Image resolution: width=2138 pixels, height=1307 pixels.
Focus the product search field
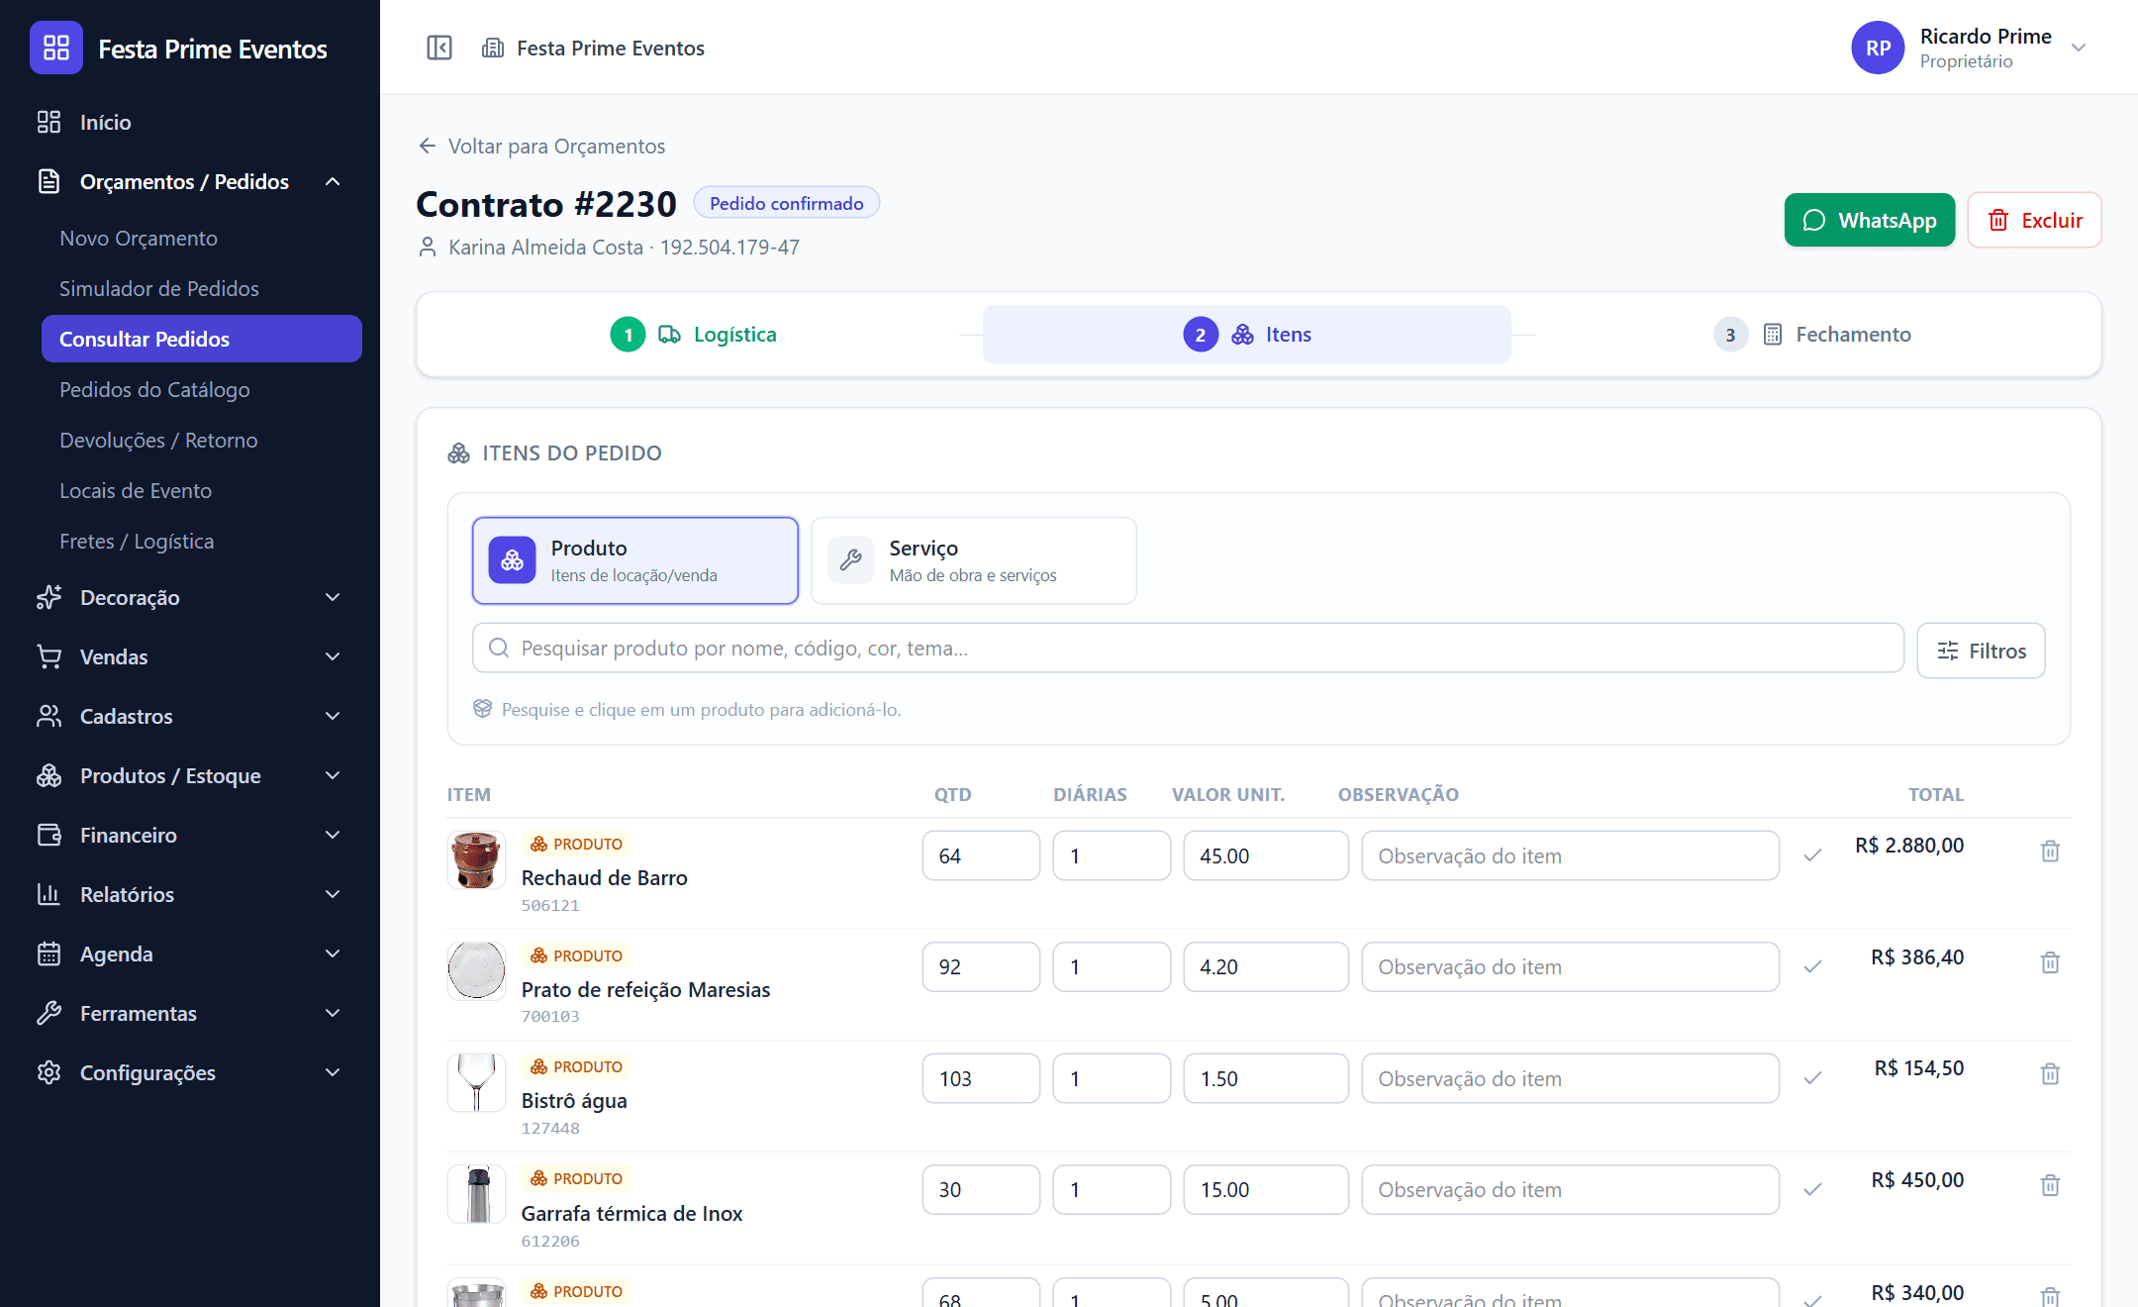pyautogui.click(x=1188, y=648)
